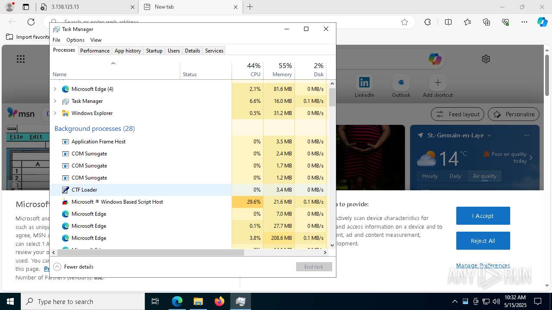Open Edge tab actions menu icon
This screenshot has height=310, width=552.
coord(26,7)
